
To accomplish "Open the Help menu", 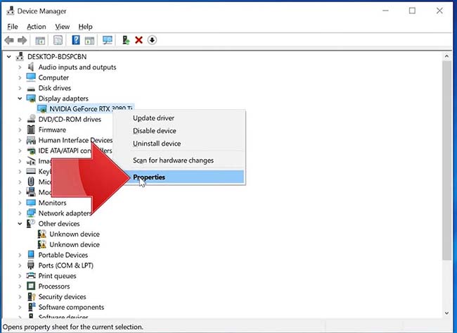I will [85, 27].
